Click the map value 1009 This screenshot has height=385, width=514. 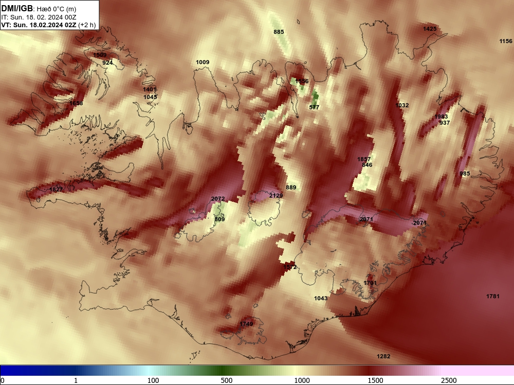coord(203,62)
